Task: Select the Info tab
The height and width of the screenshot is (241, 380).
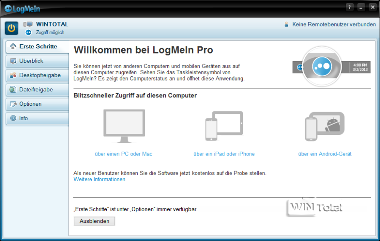Action: (x=37, y=118)
